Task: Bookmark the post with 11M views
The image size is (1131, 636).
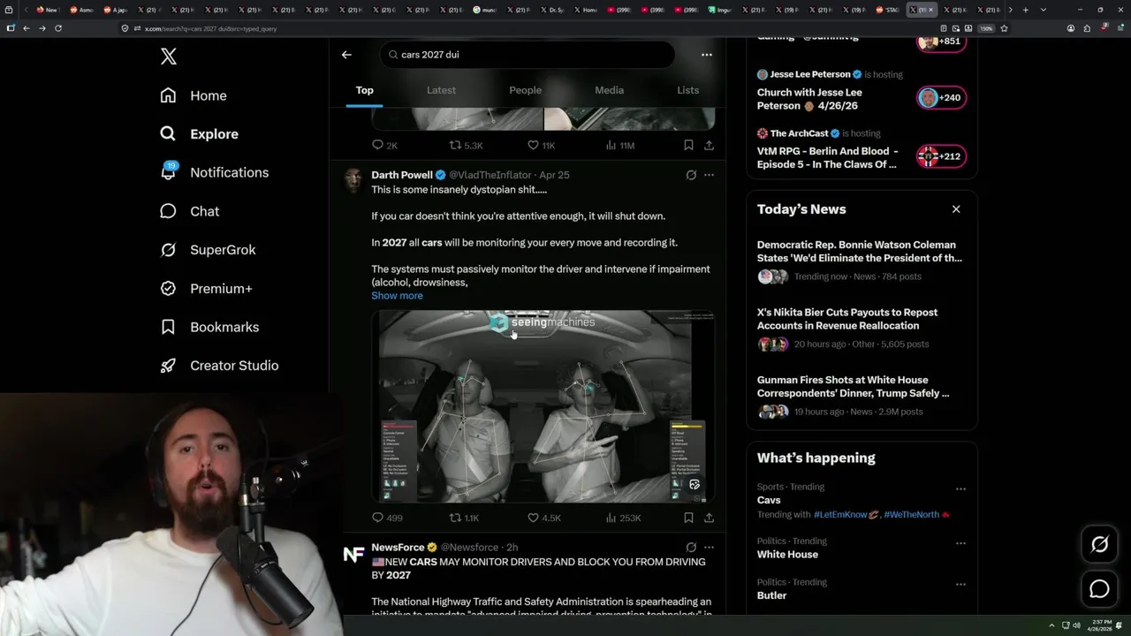Action: point(688,146)
